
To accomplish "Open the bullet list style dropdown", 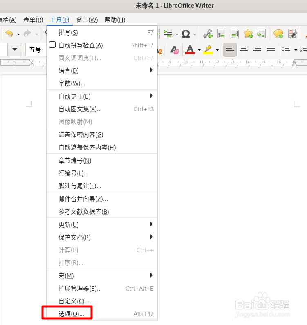I will 296,50.
